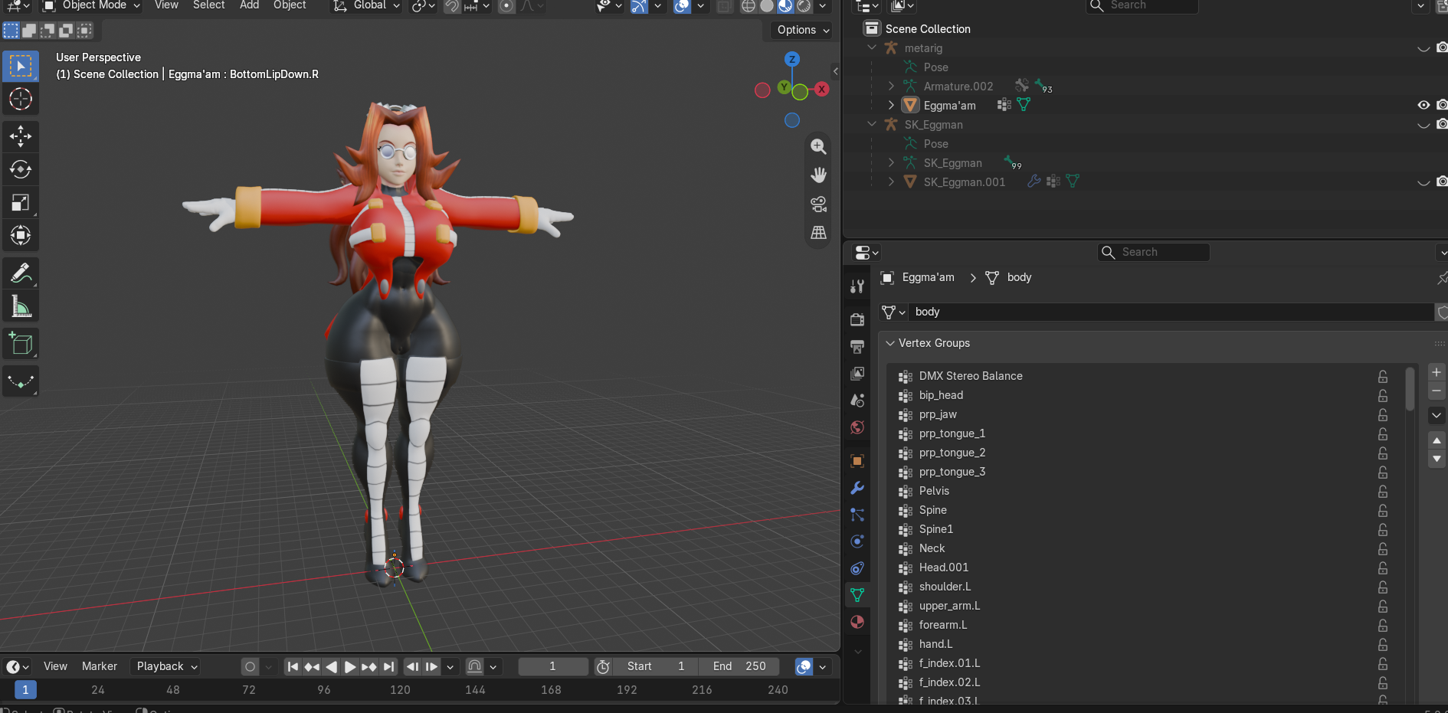Activate the 3D Cursor tool
The height and width of the screenshot is (713, 1448).
pos(21,99)
